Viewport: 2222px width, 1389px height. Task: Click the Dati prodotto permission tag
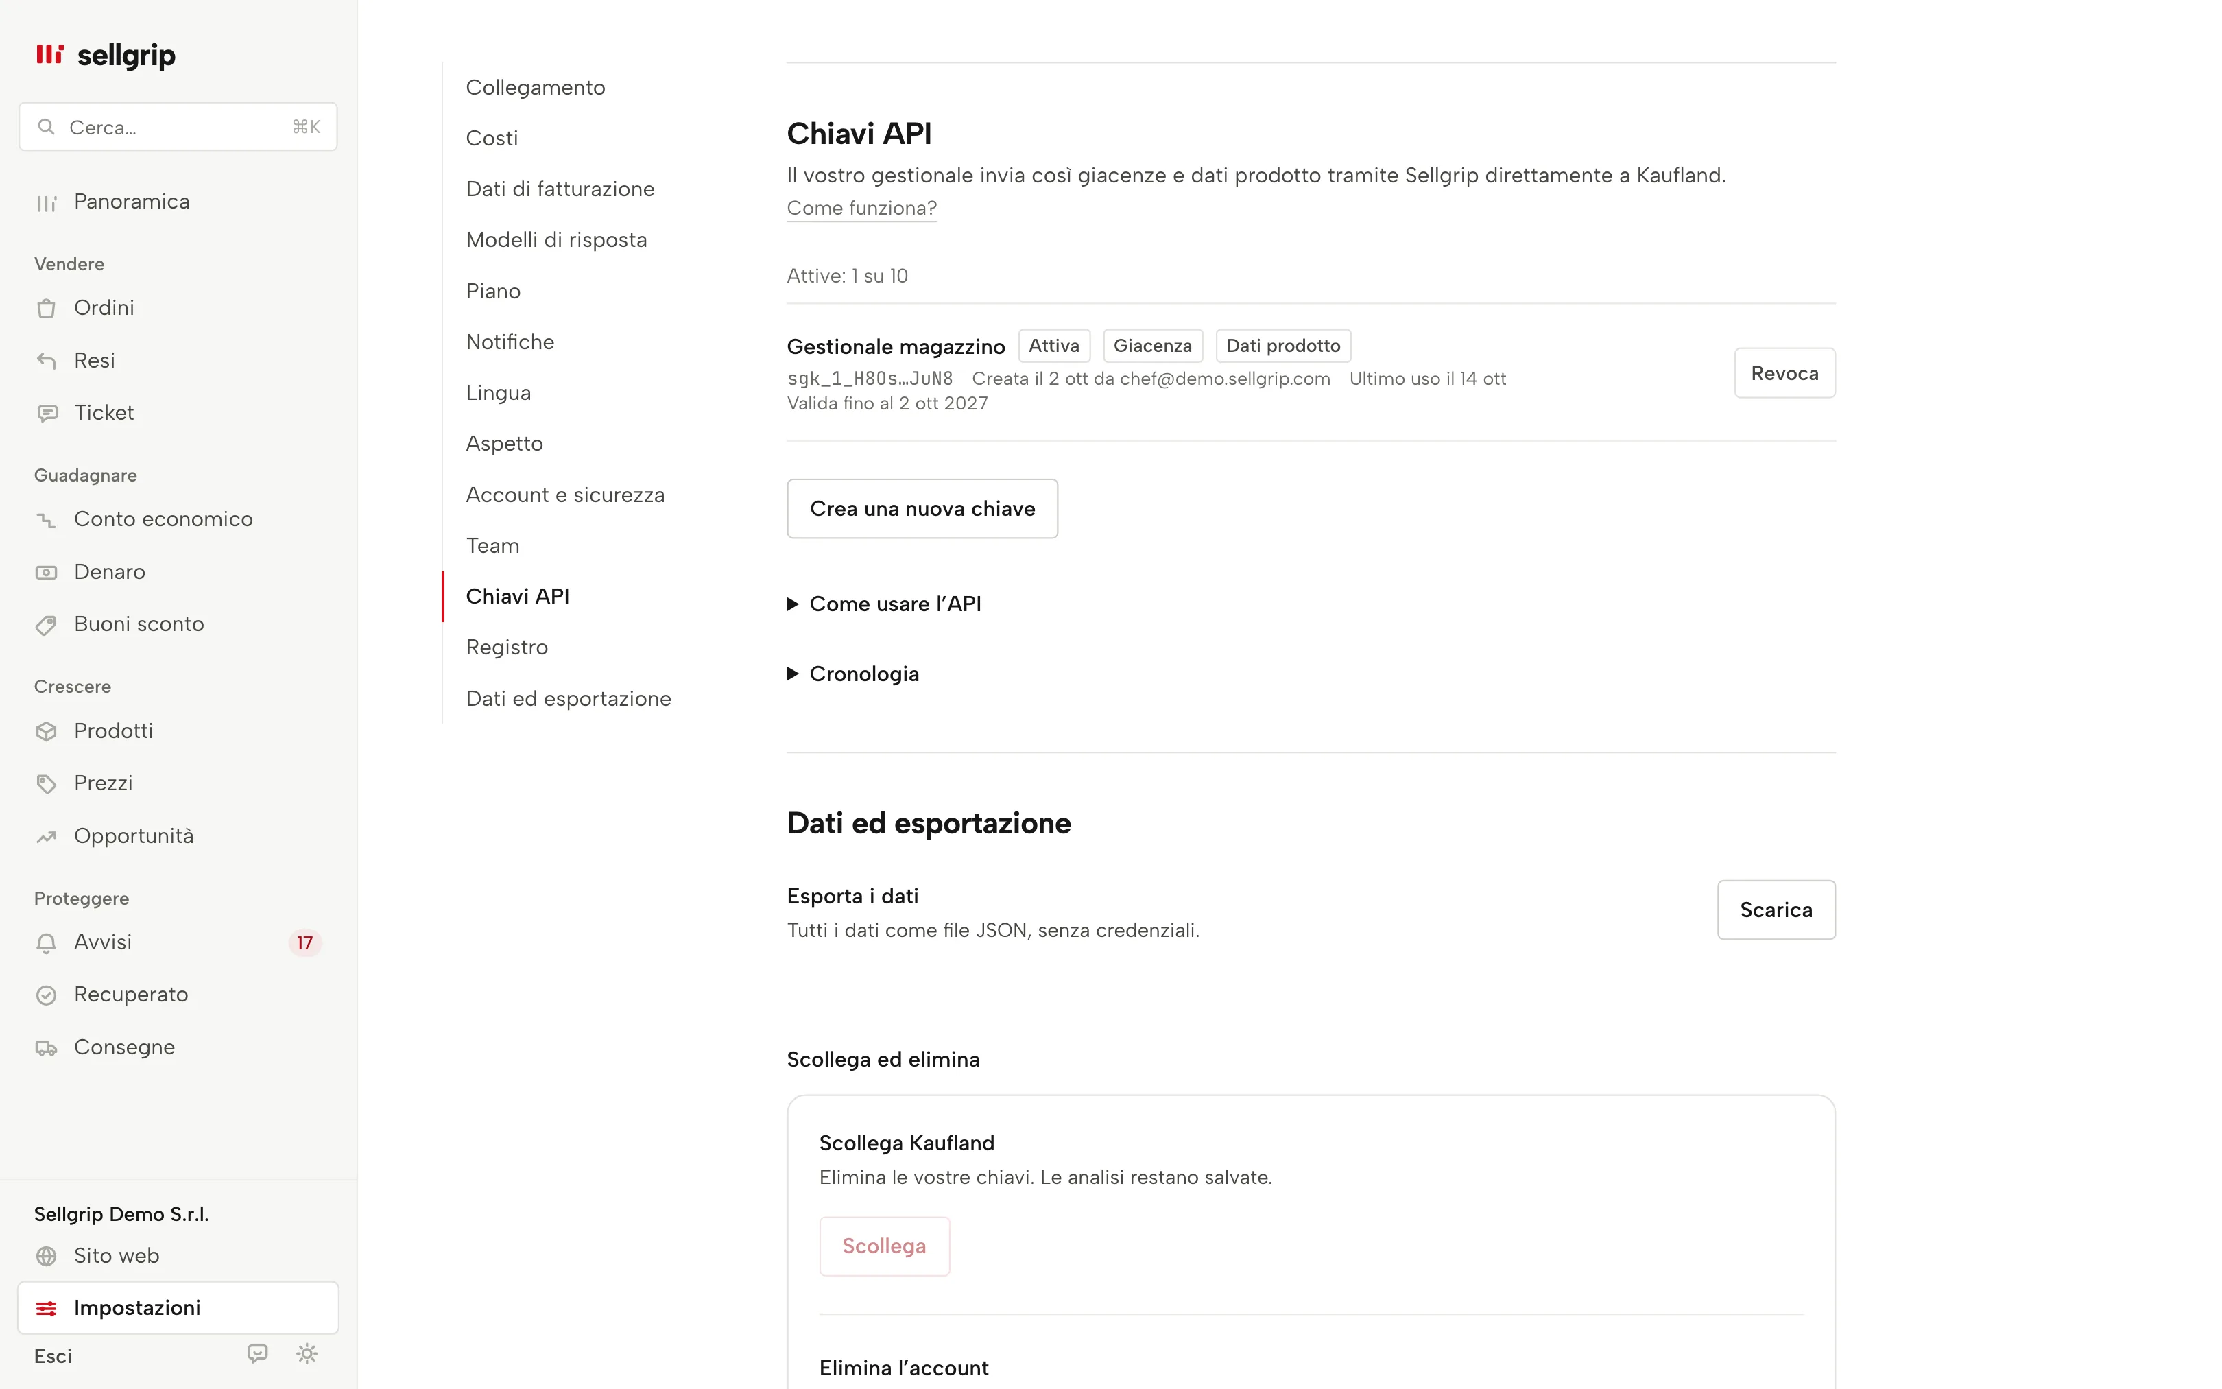pyautogui.click(x=1282, y=346)
